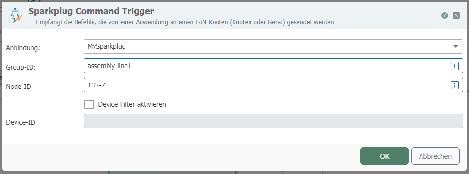Image resolution: width=469 pixels, height=174 pixels.
Task: Click the description text under the title
Action: 181,22
